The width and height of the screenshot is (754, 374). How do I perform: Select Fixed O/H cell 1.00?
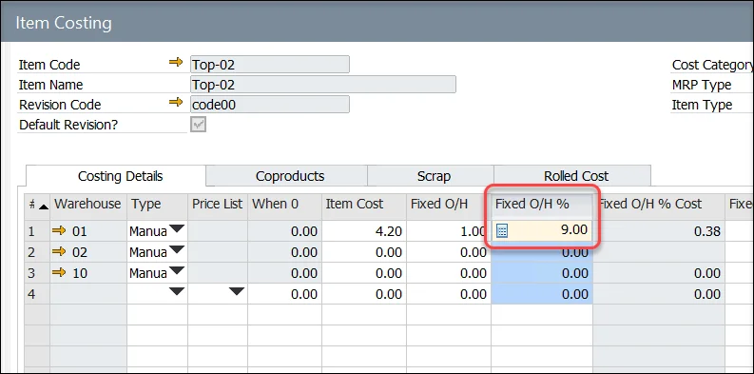(449, 231)
